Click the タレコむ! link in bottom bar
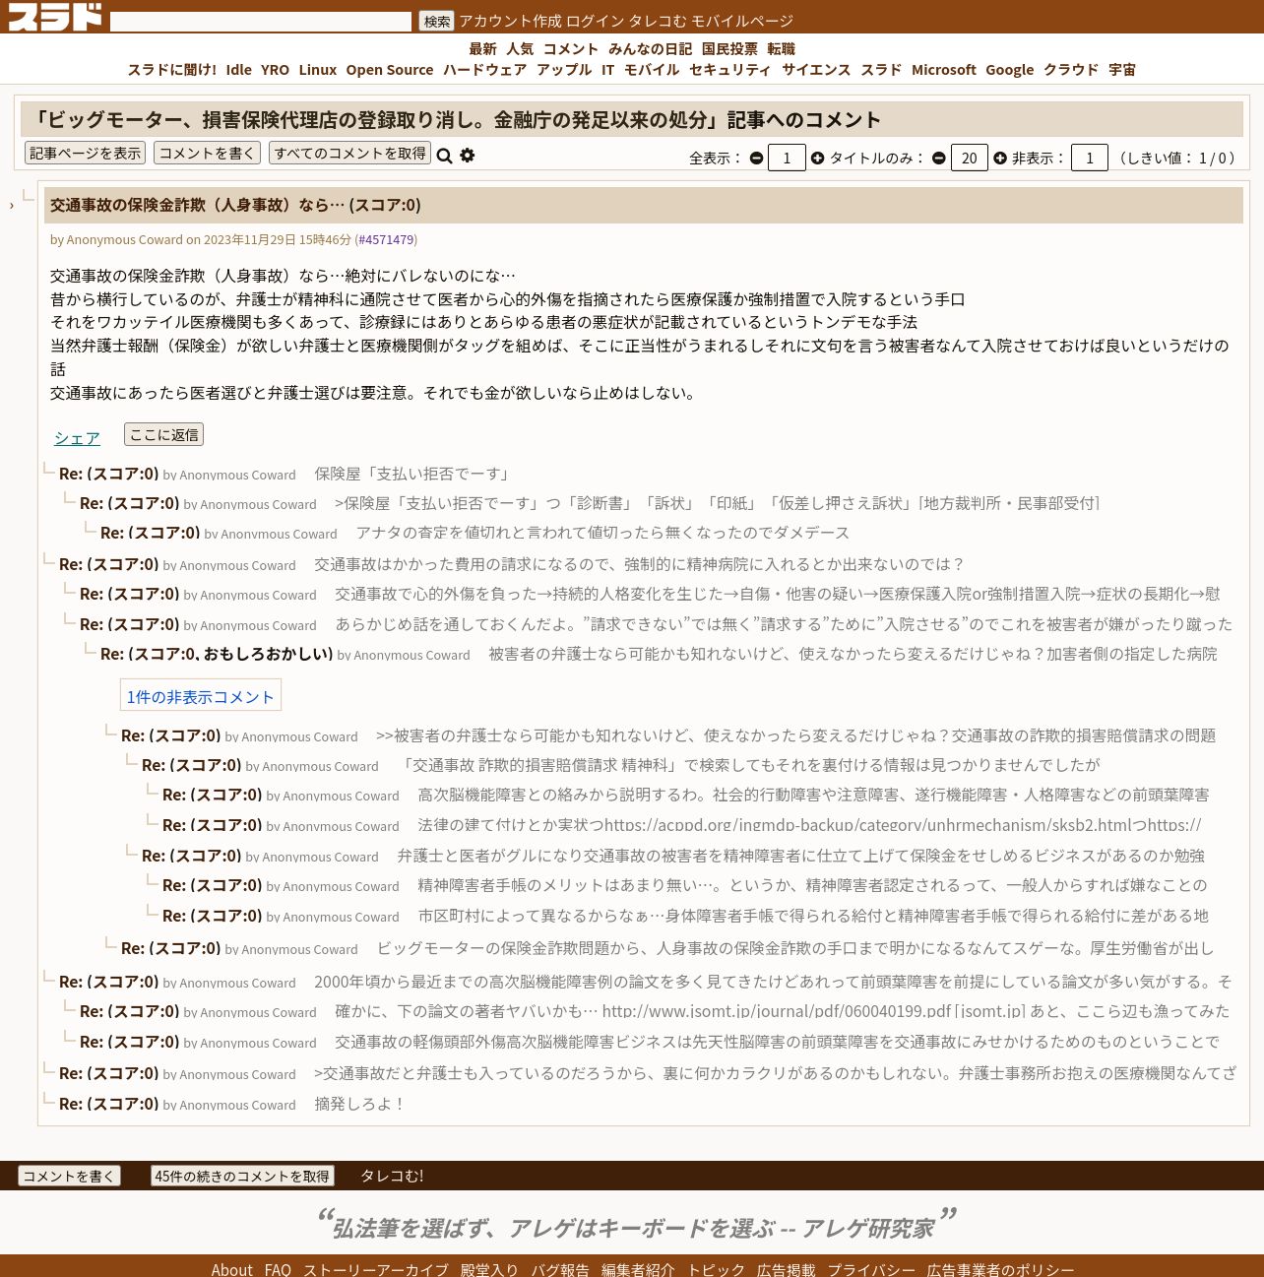Screen dimensions: 1264x1277 click(x=392, y=1176)
